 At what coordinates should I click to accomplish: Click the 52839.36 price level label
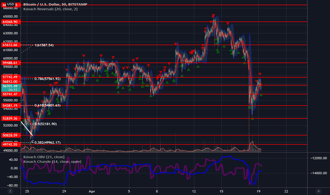[x=11, y=118]
